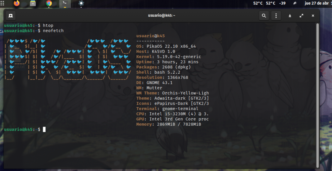This screenshot has width=332, height=171.
Task: Close the terminal window
Action: [313, 16]
